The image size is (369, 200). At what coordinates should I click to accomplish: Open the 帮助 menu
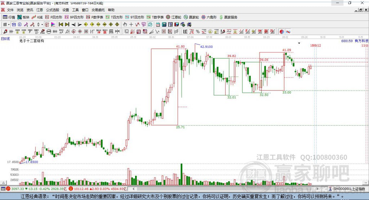111,10
